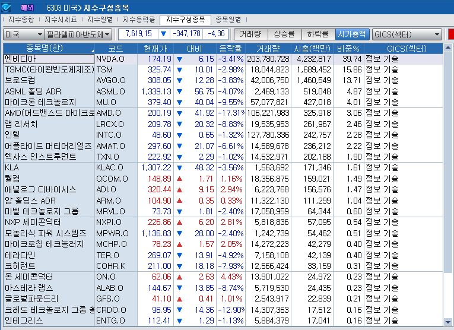
Task: Click the GICS(섹터) column header
Action: [404, 48]
